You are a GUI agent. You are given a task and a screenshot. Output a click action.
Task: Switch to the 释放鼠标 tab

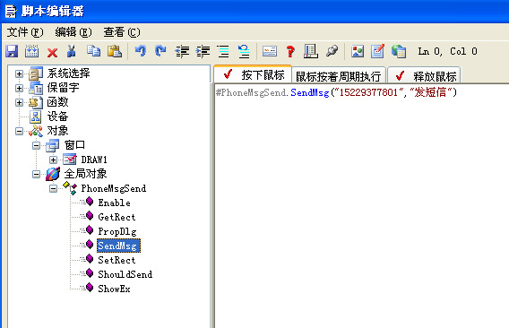pyautogui.click(x=424, y=76)
